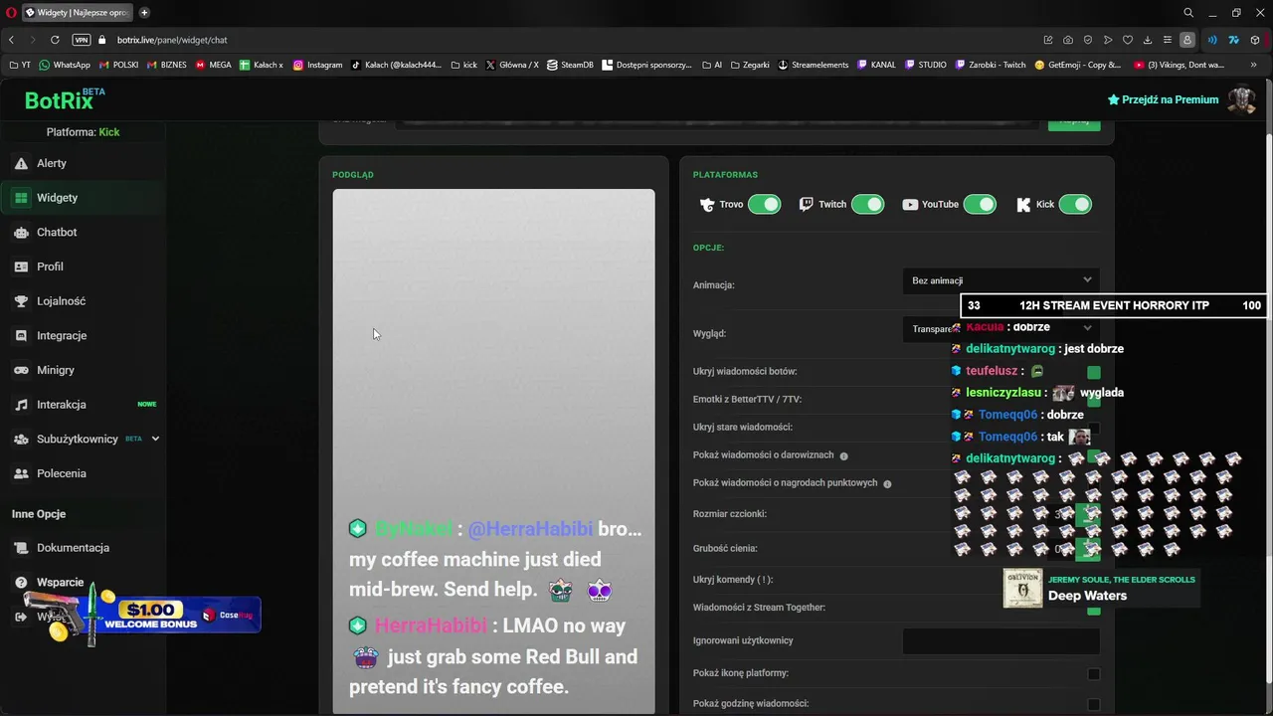The height and width of the screenshot is (716, 1273).
Task: Turn off the Twitch platform toggle
Action: (x=867, y=204)
